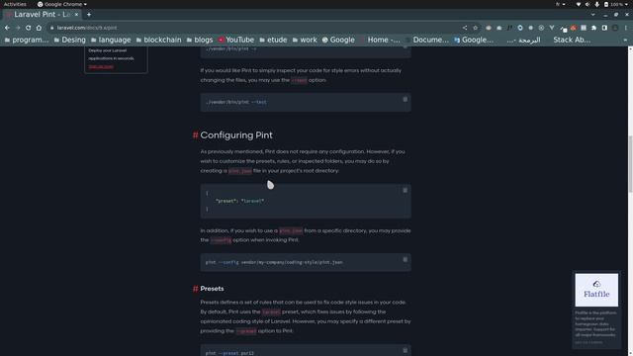Open Activities overview

coord(15,4)
